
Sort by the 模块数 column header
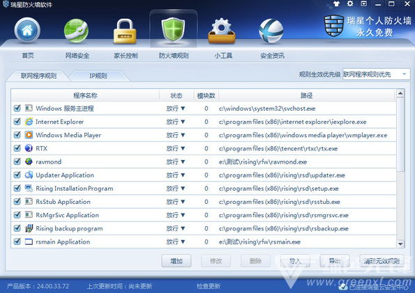point(206,95)
